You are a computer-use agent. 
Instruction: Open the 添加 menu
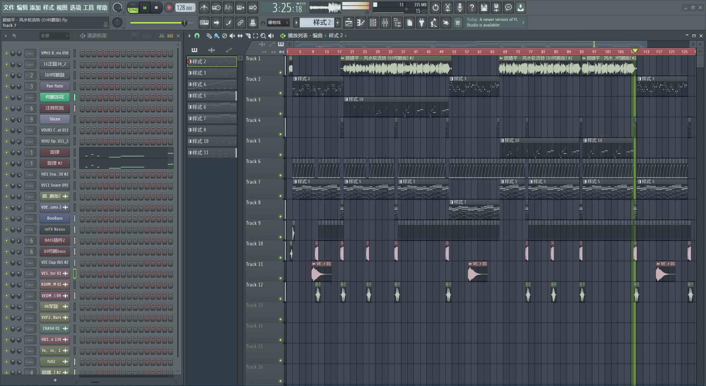[35, 7]
